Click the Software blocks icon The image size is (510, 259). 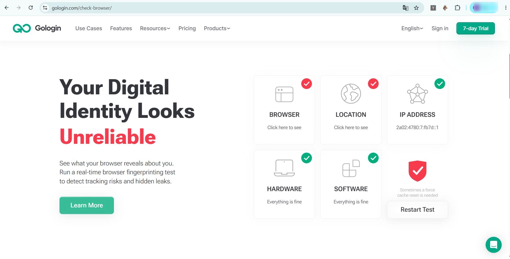(351, 168)
